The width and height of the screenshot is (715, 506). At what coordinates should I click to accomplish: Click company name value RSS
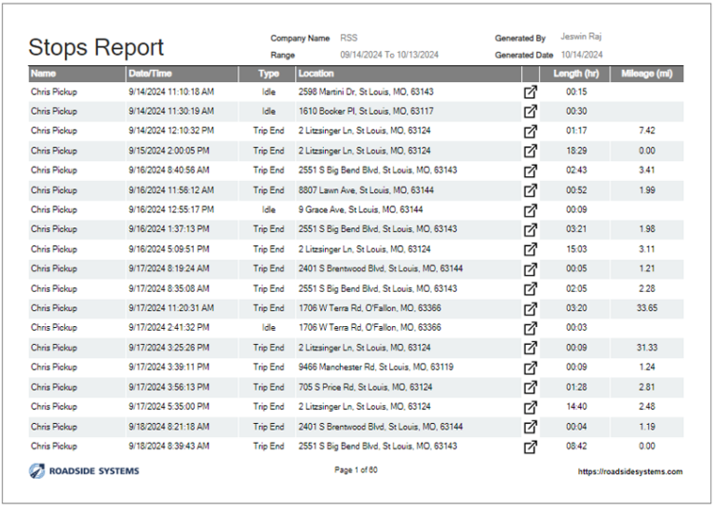click(x=349, y=38)
